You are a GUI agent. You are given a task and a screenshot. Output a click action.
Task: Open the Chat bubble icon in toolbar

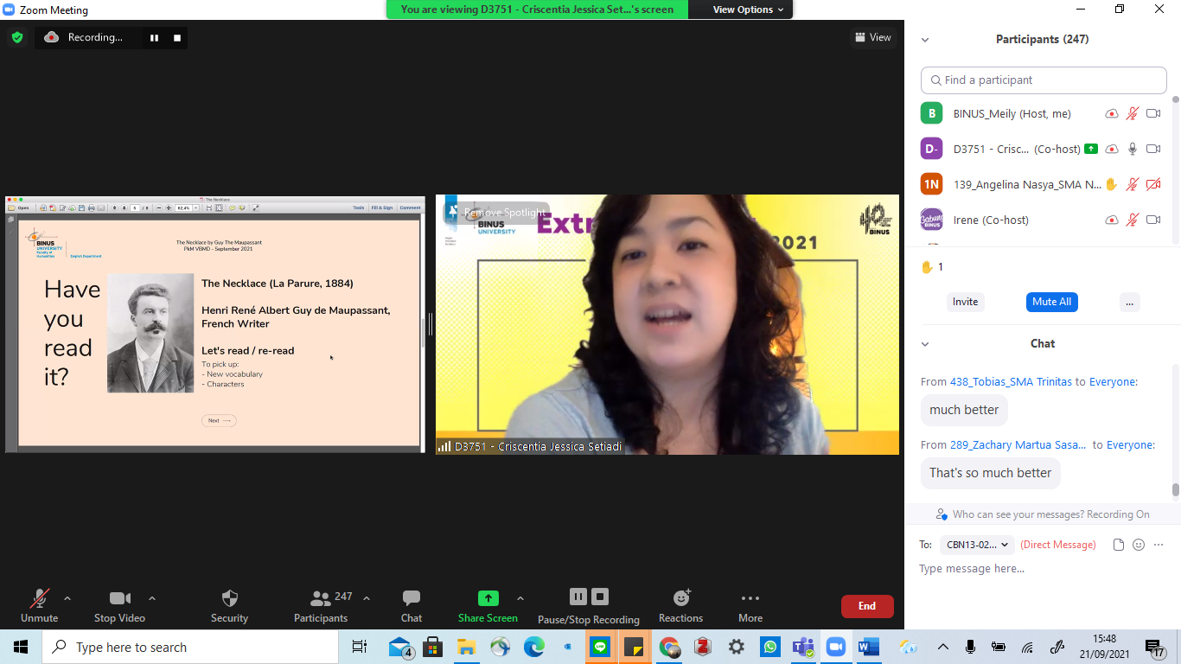pos(412,598)
